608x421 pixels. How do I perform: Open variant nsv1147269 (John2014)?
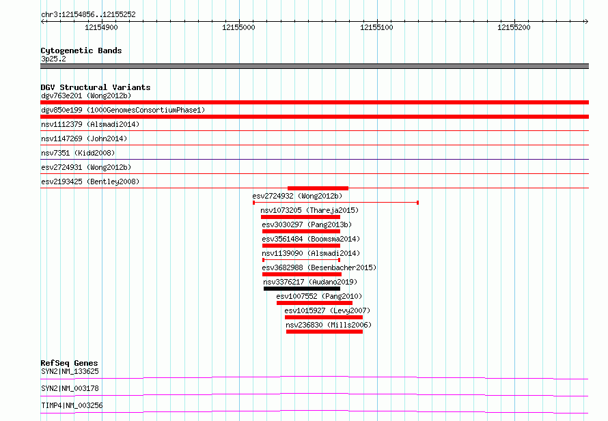point(84,139)
